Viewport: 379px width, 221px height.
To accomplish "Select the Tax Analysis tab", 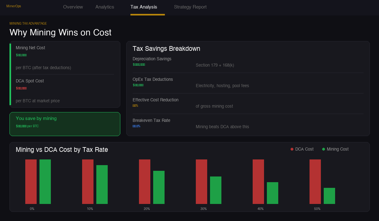I will coord(144,7).
